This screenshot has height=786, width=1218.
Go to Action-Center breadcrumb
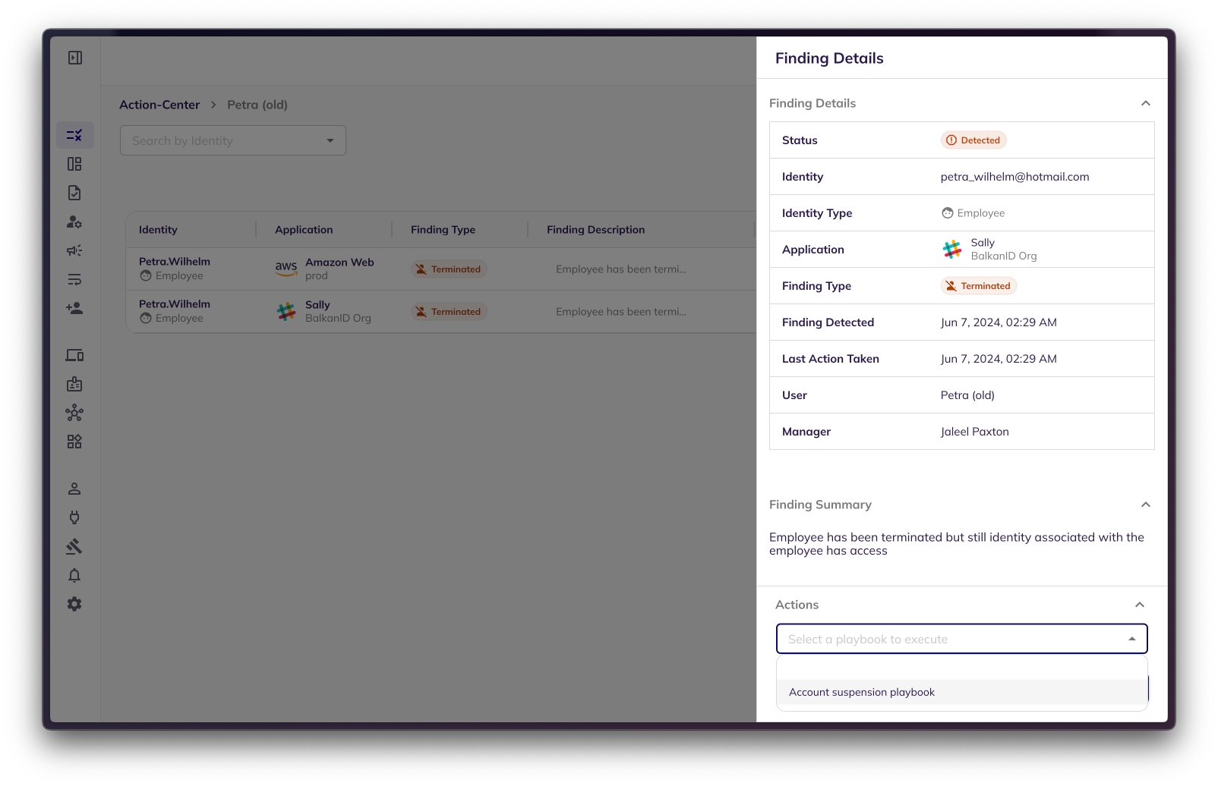pyautogui.click(x=159, y=105)
